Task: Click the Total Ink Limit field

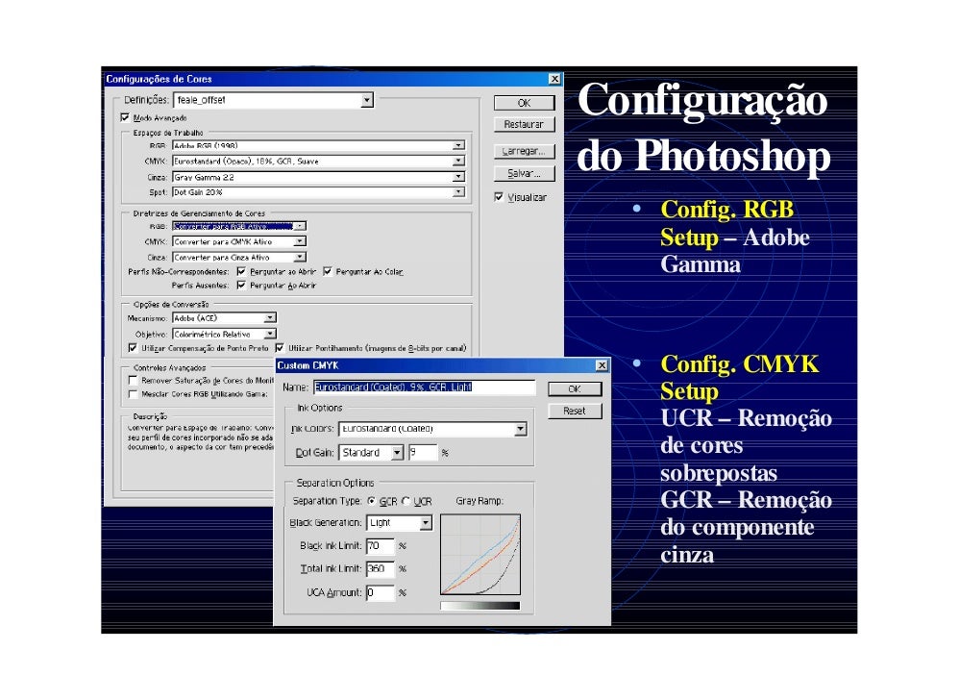Action: tap(381, 569)
